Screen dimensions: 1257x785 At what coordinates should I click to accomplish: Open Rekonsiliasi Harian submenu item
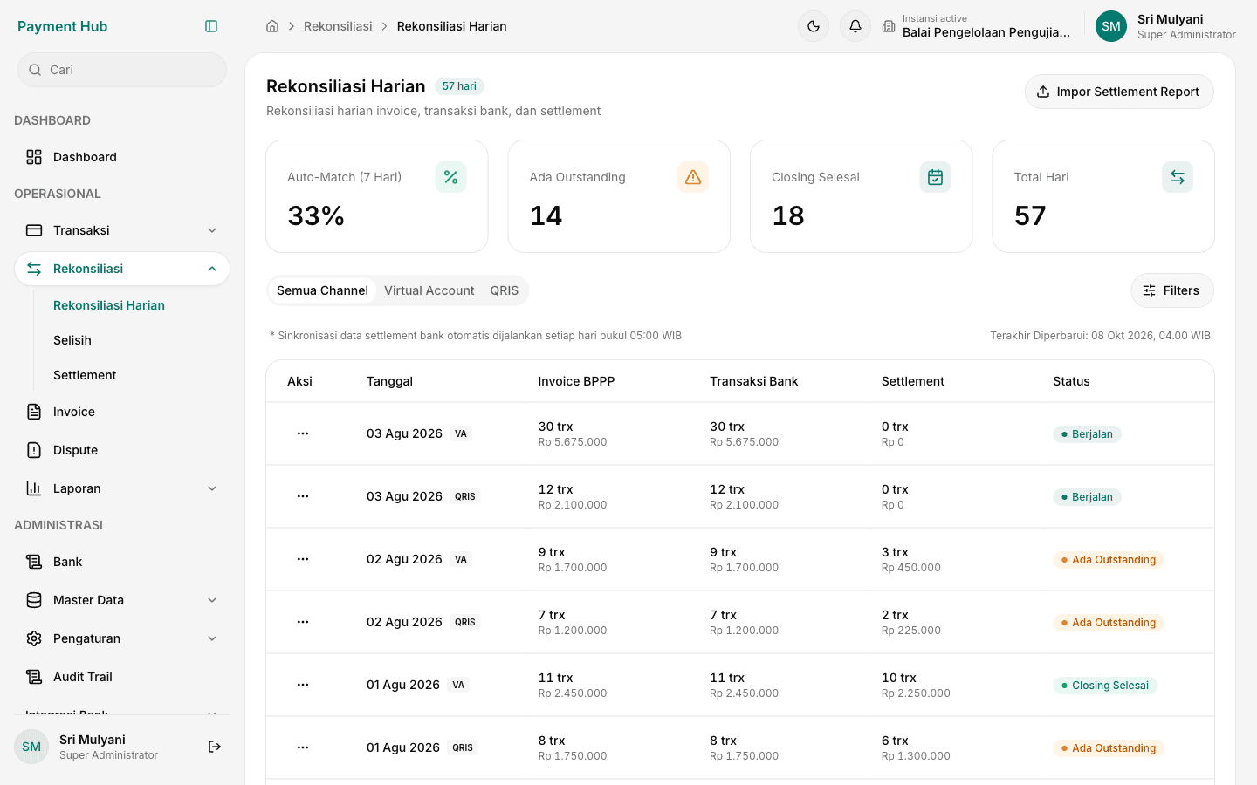(109, 305)
